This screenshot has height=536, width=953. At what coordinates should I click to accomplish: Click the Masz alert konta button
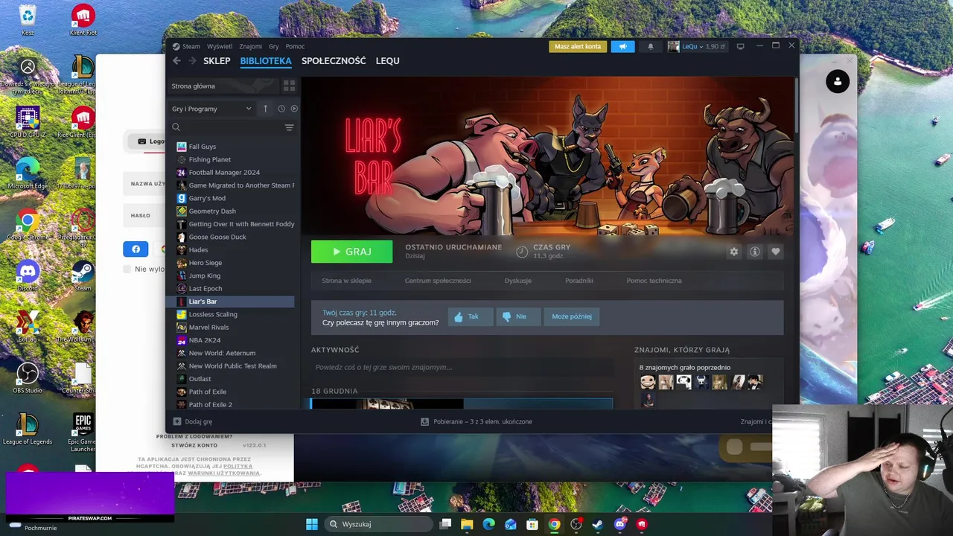click(x=578, y=46)
